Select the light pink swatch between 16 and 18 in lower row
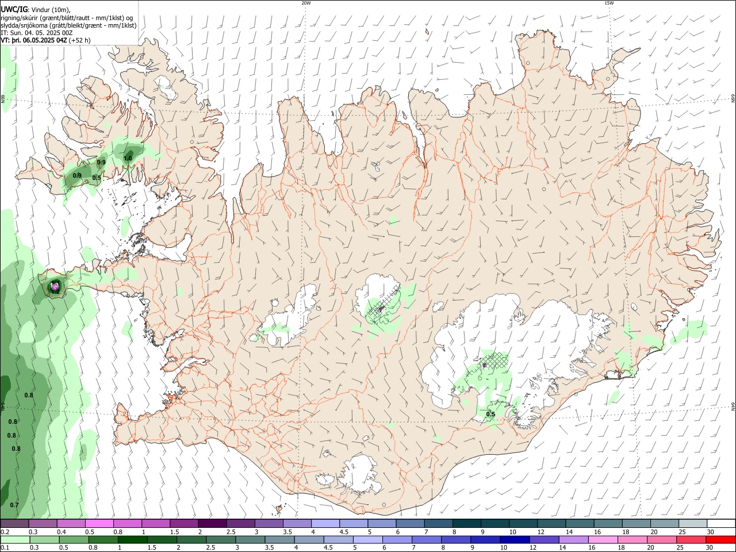 [x=603, y=539]
